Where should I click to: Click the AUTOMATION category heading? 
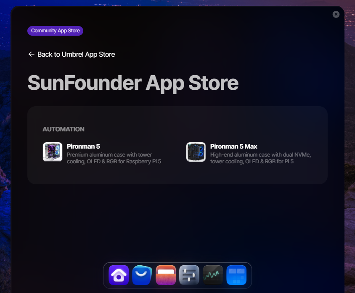(x=64, y=129)
